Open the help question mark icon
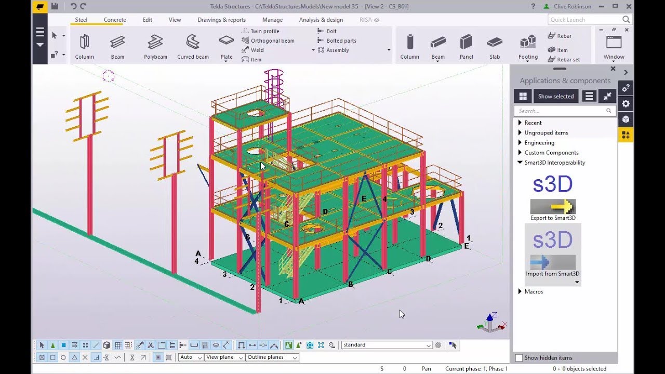 click(533, 6)
